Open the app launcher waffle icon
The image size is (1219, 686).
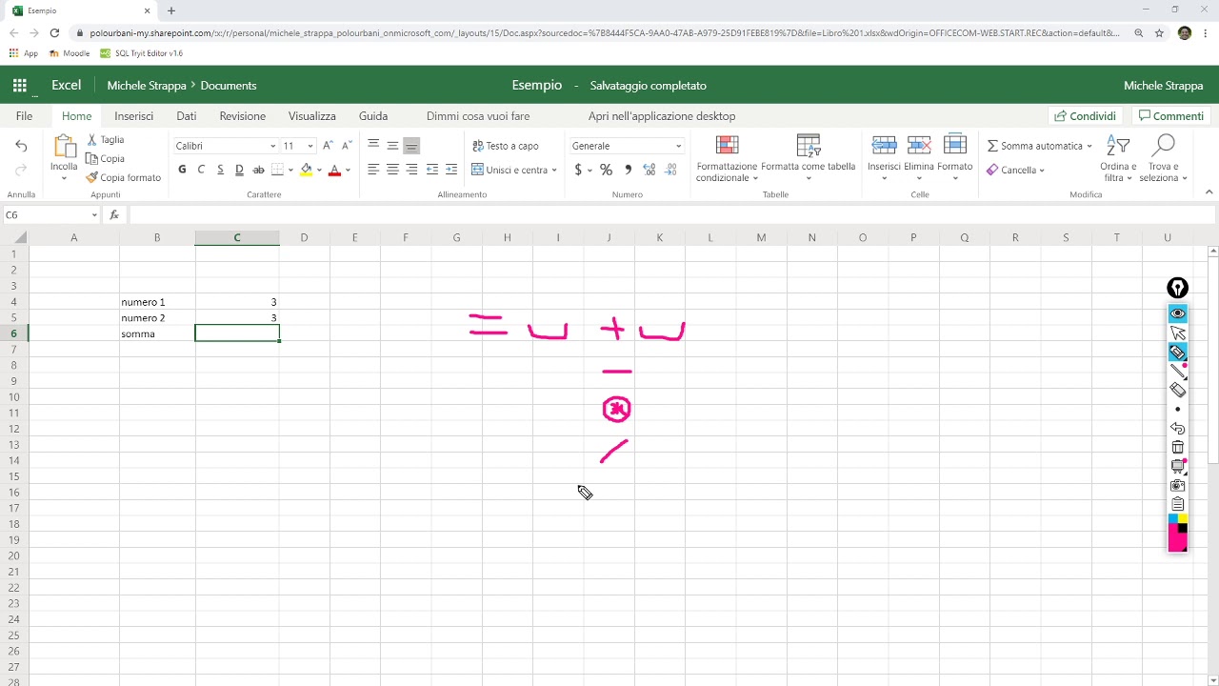pos(19,85)
